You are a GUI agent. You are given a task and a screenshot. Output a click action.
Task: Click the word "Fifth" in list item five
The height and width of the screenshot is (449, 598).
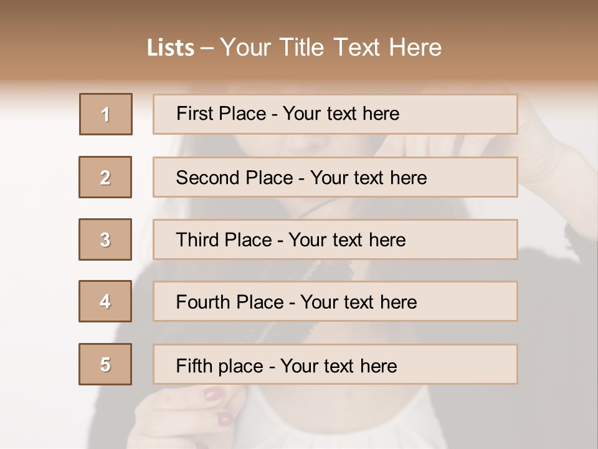193,365
